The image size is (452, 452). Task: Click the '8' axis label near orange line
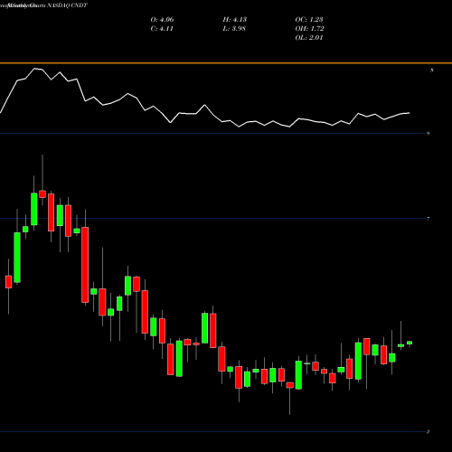click(x=432, y=71)
